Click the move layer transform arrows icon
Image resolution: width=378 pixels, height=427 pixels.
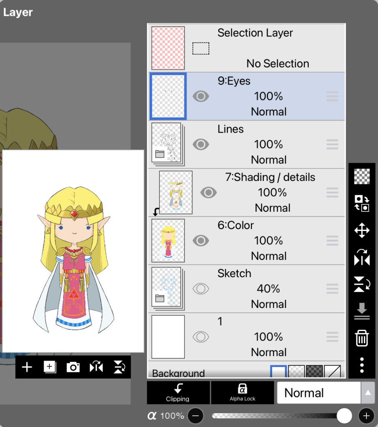pos(362,231)
